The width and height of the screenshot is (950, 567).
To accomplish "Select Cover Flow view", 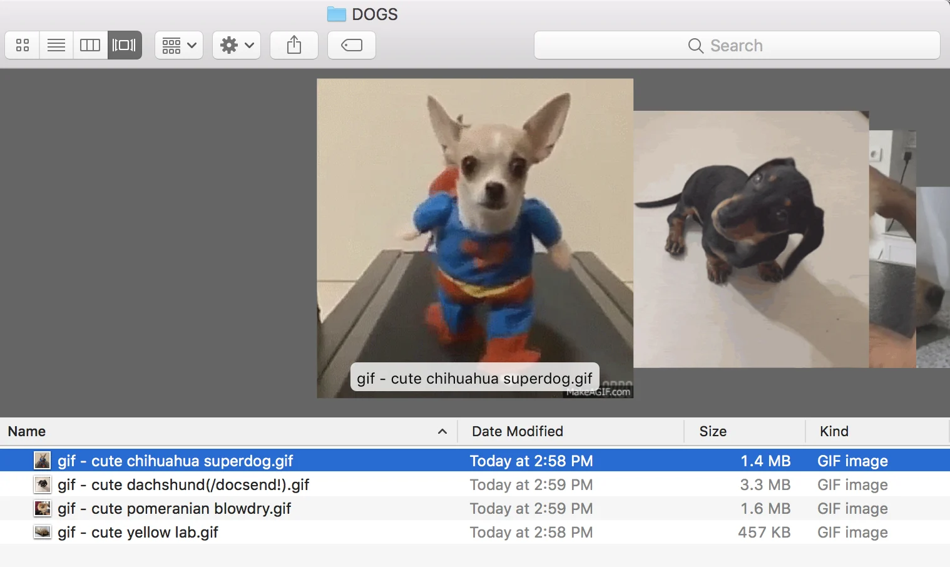I will pos(125,45).
